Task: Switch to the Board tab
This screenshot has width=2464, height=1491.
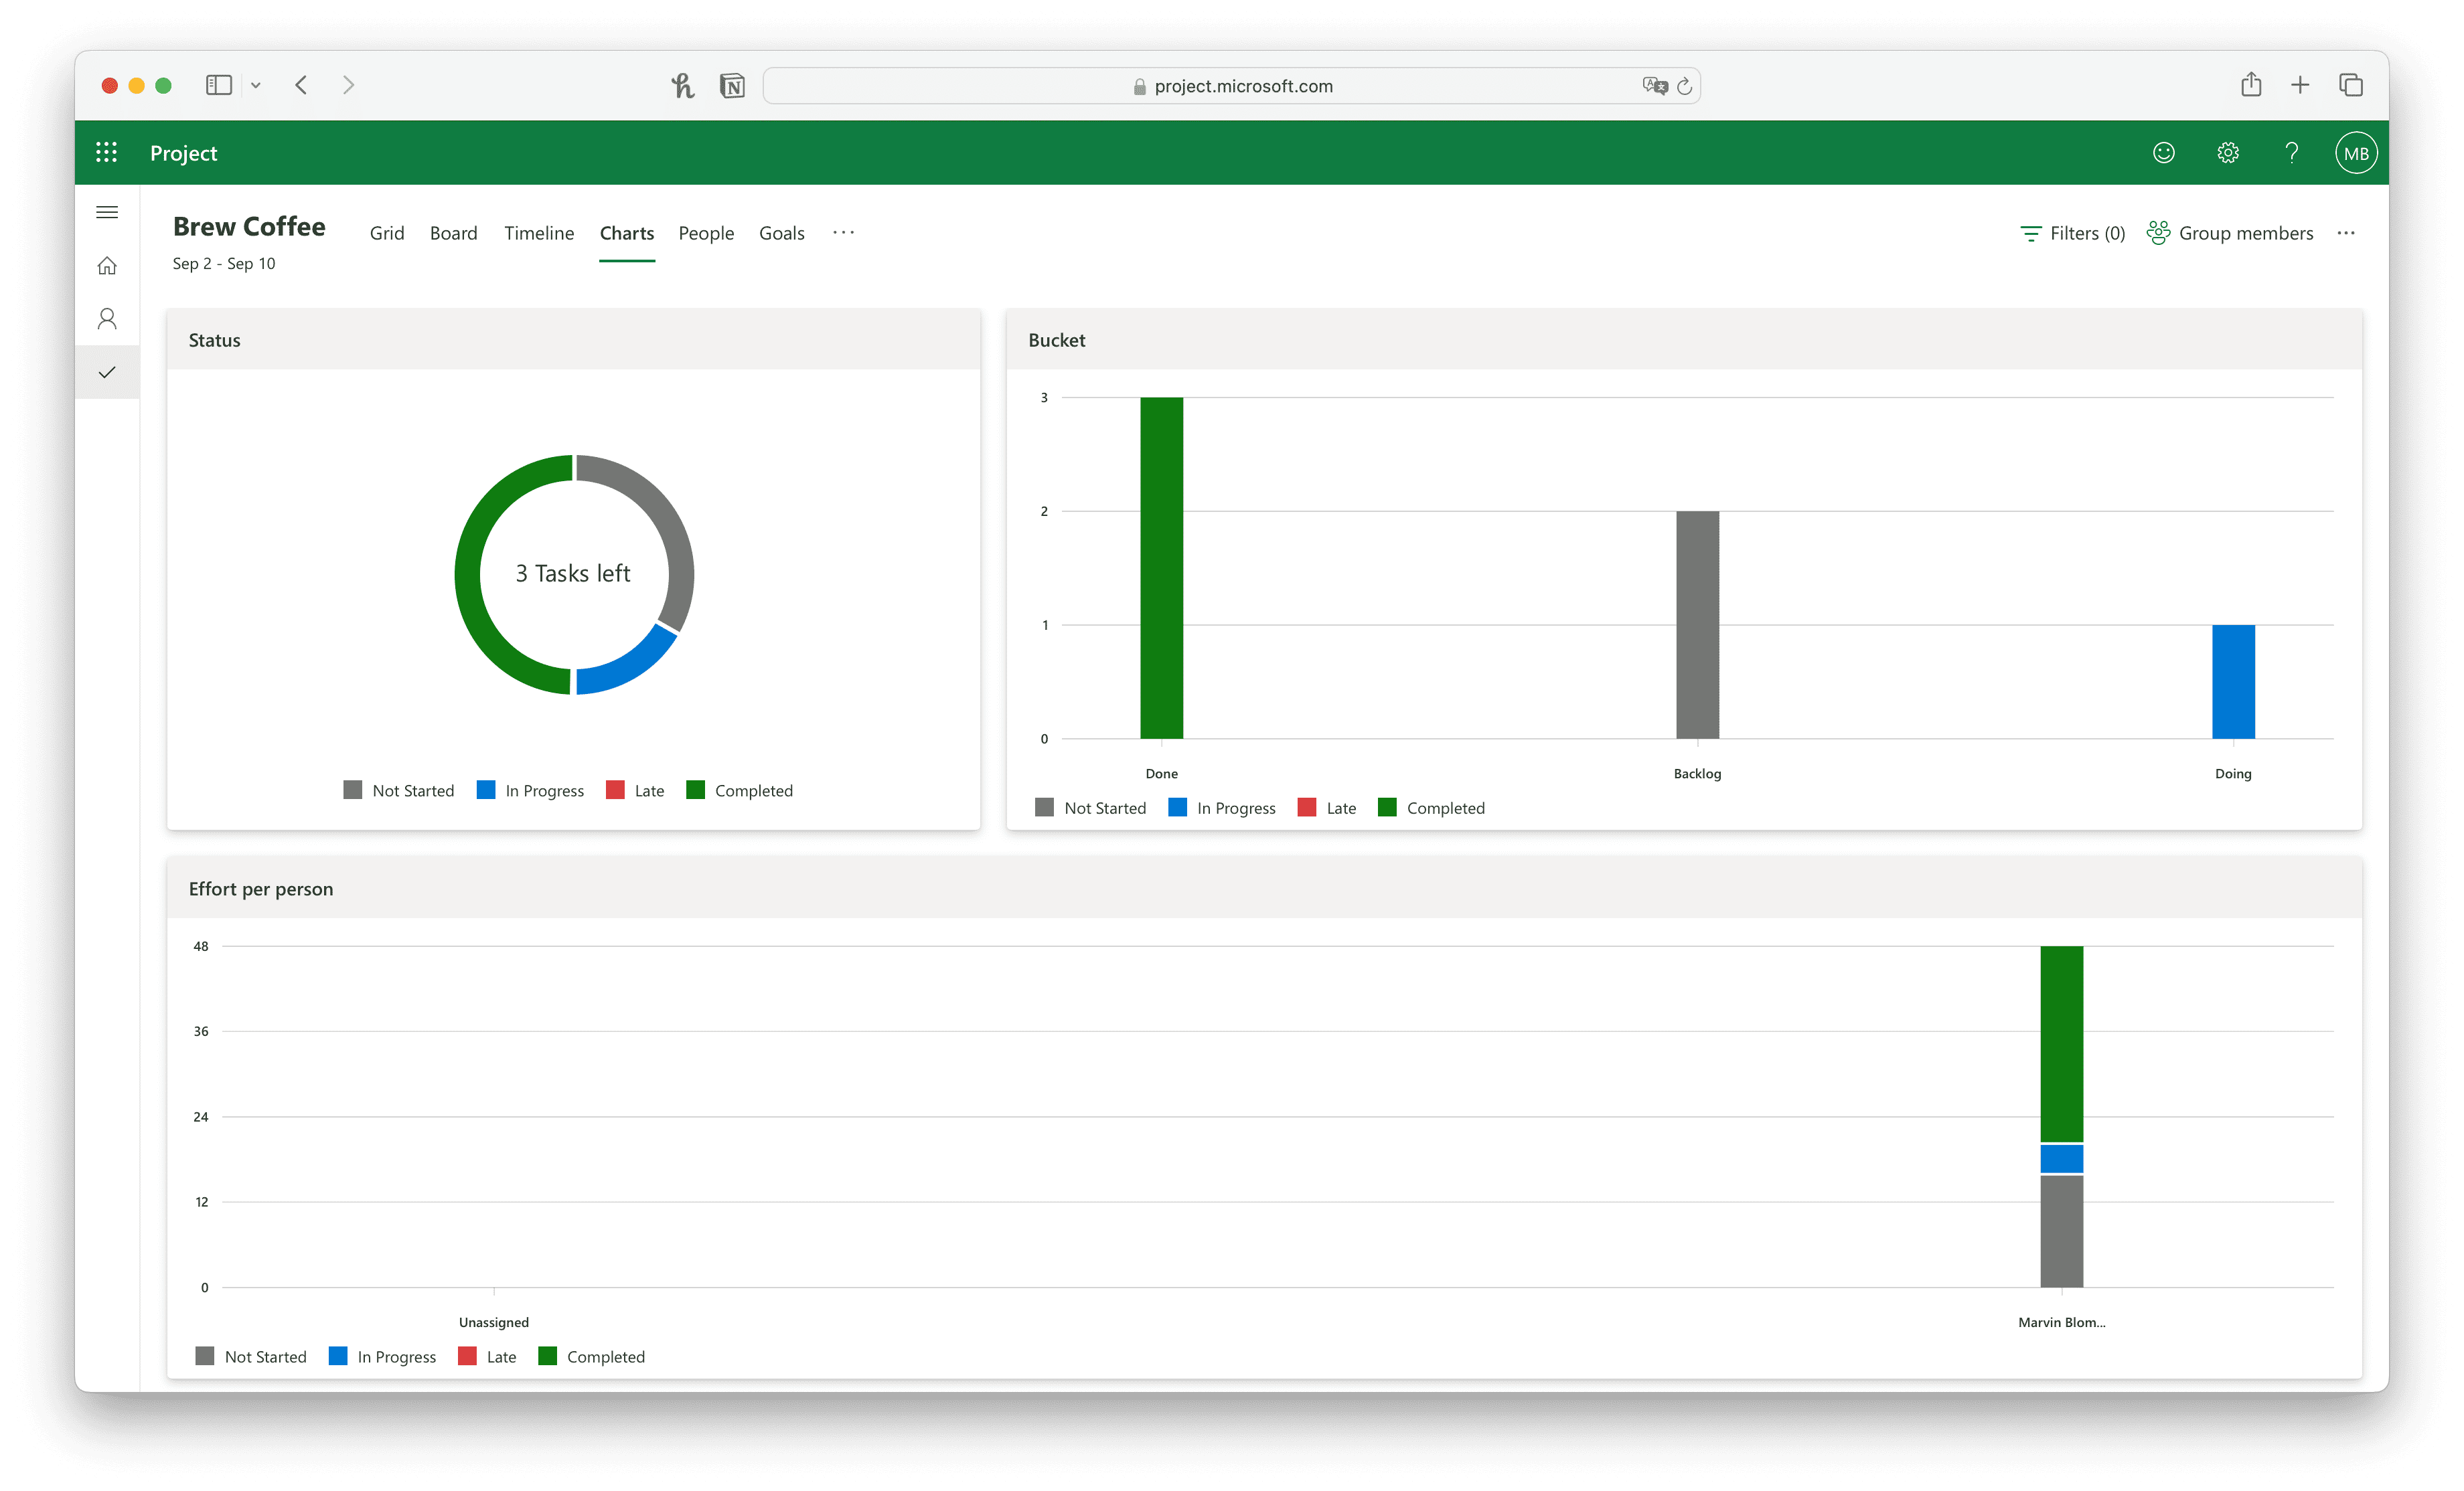Action: (453, 233)
